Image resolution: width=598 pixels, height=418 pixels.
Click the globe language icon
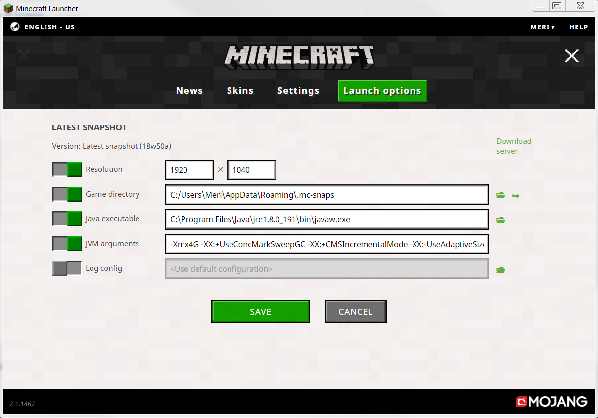pyautogui.click(x=15, y=27)
